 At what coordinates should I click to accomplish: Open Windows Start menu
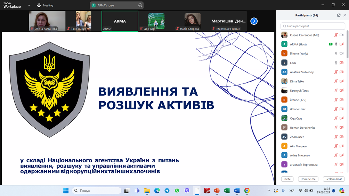click(66, 191)
